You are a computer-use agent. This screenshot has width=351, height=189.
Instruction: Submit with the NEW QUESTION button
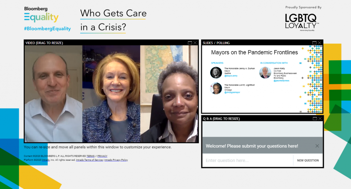click(x=308, y=160)
